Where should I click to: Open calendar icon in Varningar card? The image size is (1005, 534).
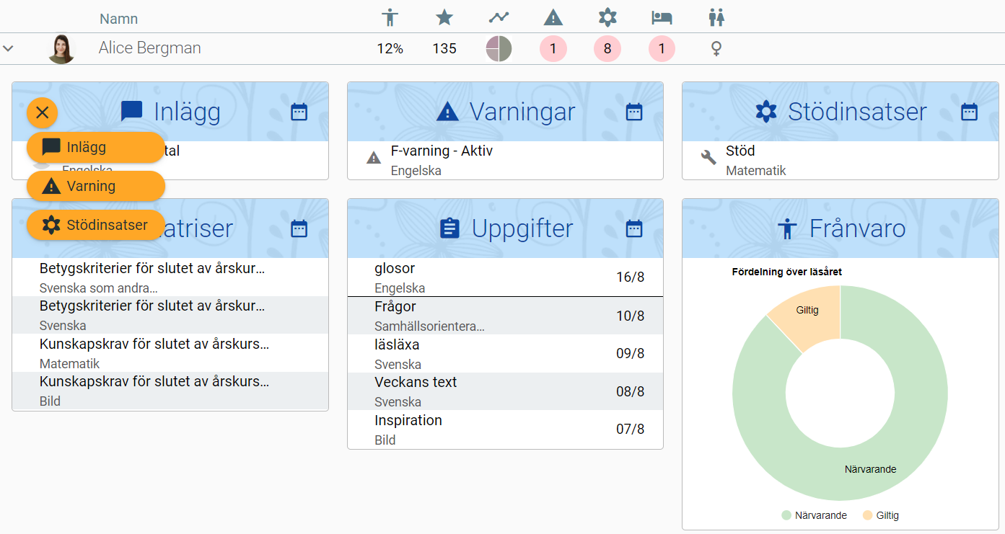[x=633, y=112]
